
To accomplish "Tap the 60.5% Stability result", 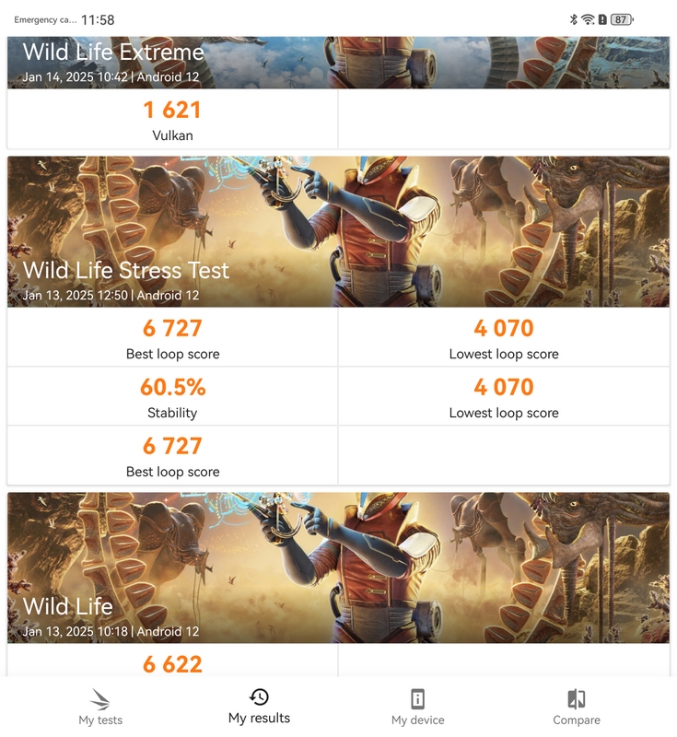I will coord(172,396).
